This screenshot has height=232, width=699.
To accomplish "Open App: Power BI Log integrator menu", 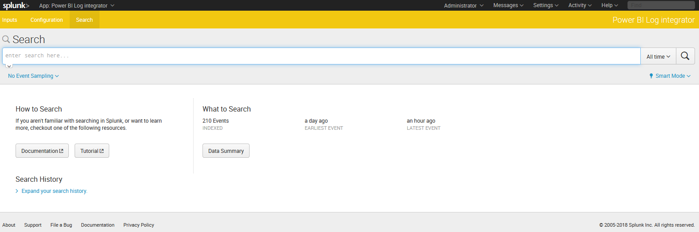I will pos(76,5).
